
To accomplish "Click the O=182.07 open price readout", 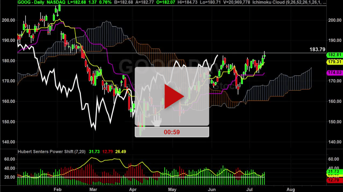I will [166, 2].
